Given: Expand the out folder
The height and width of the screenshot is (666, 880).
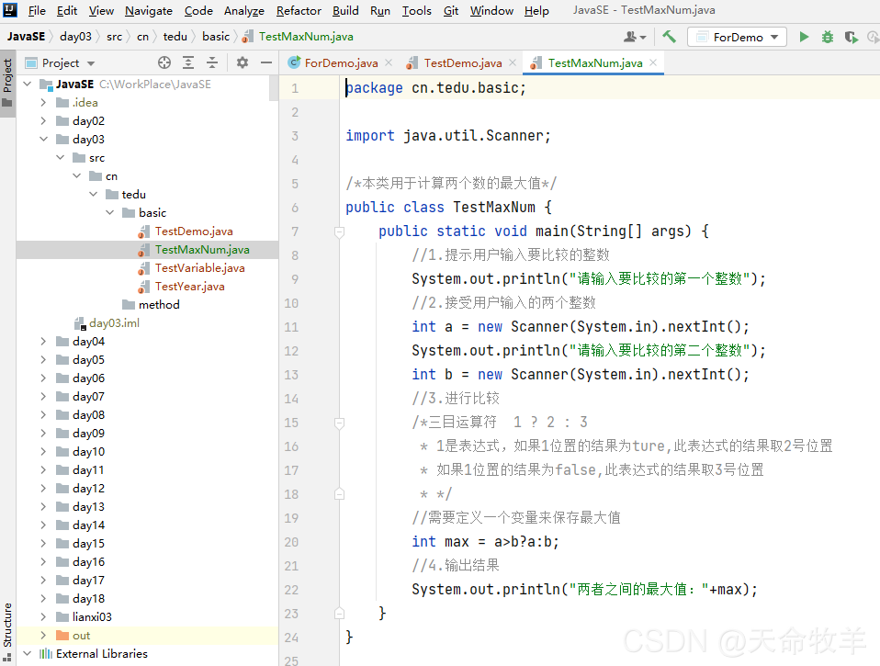Looking at the screenshot, I should coord(44,635).
